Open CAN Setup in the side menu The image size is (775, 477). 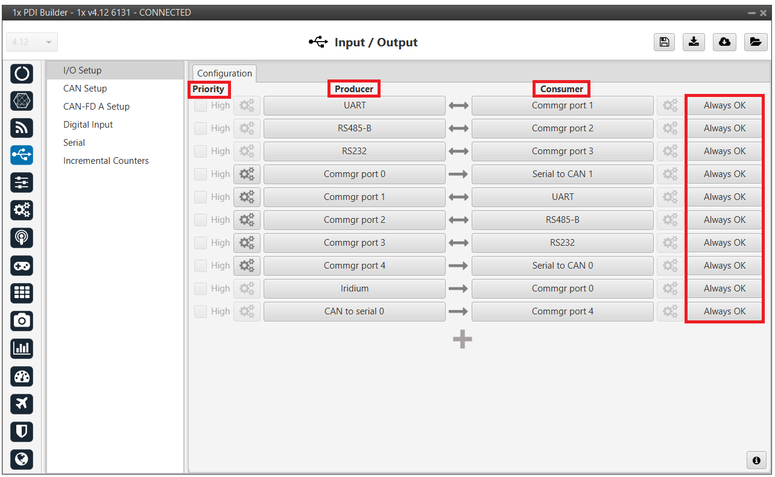click(85, 89)
